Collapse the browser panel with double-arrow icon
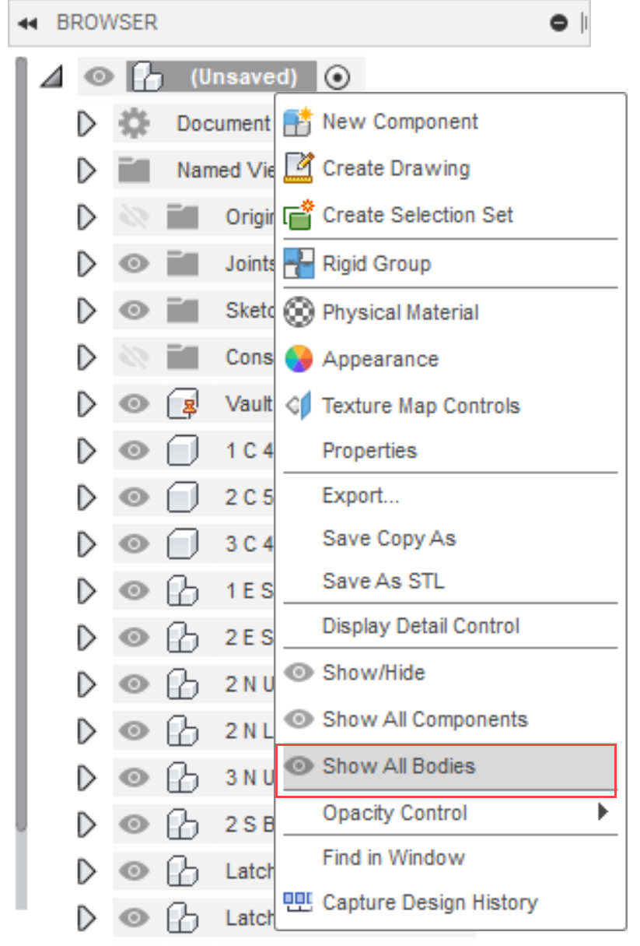 (28, 23)
